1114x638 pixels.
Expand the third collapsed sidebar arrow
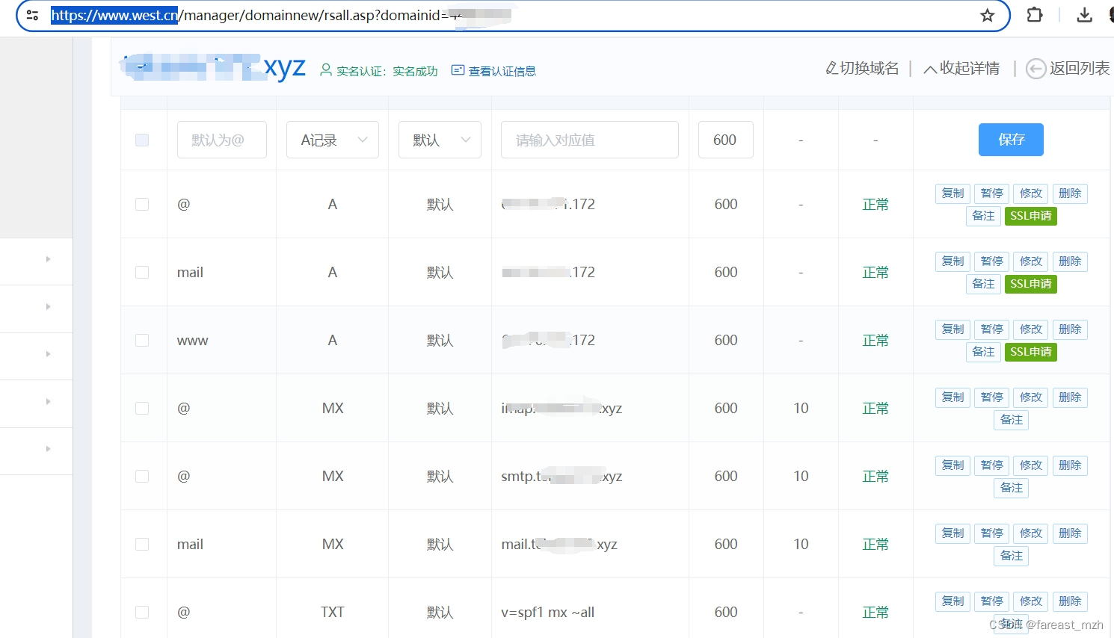tap(48, 354)
